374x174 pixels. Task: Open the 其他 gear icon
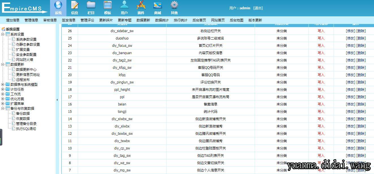pyautogui.click(x=174, y=5)
